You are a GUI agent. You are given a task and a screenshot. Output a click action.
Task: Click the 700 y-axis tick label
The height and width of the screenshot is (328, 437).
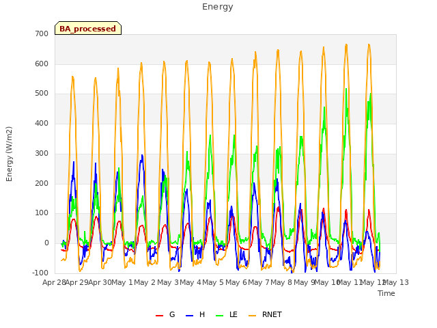click(x=42, y=34)
